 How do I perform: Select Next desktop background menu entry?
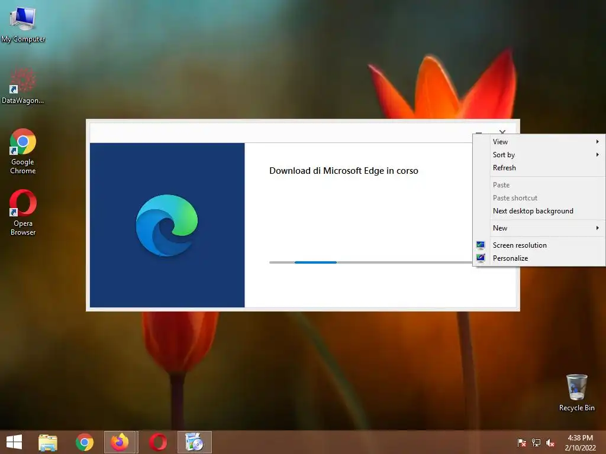pos(539,211)
